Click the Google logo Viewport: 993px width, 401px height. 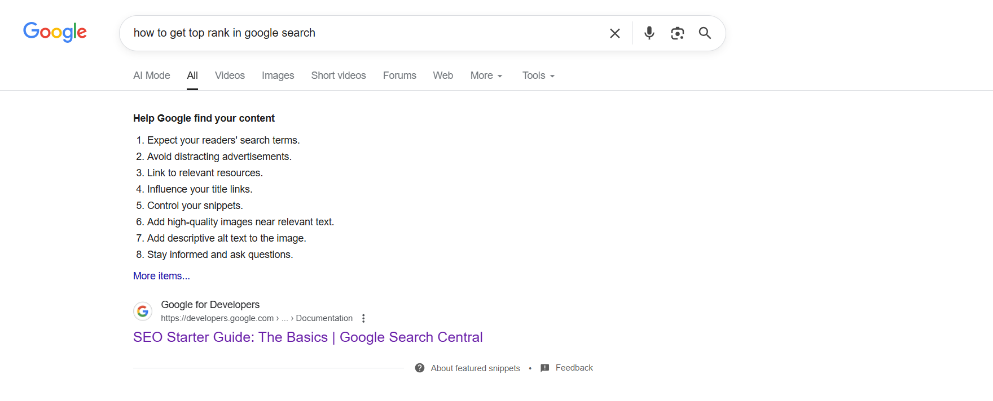(55, 32)
